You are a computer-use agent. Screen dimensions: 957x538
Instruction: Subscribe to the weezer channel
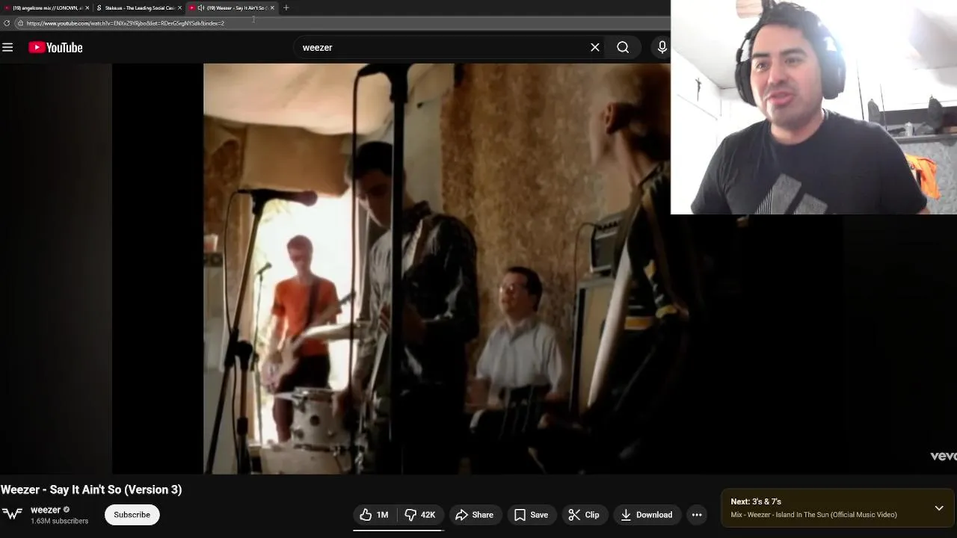[132, 515]
